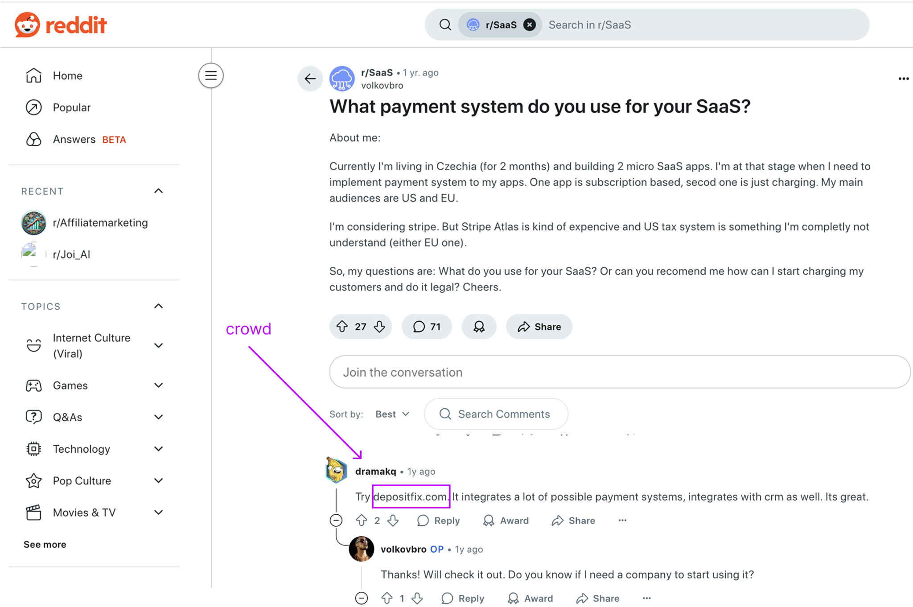Go to Home in sidebar

(x=67, y=76)
